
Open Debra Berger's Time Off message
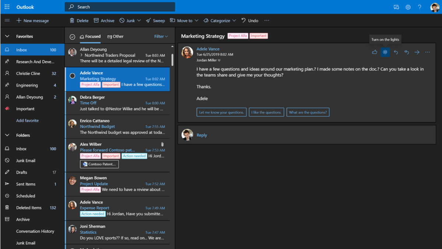click(x=117, y=103)
